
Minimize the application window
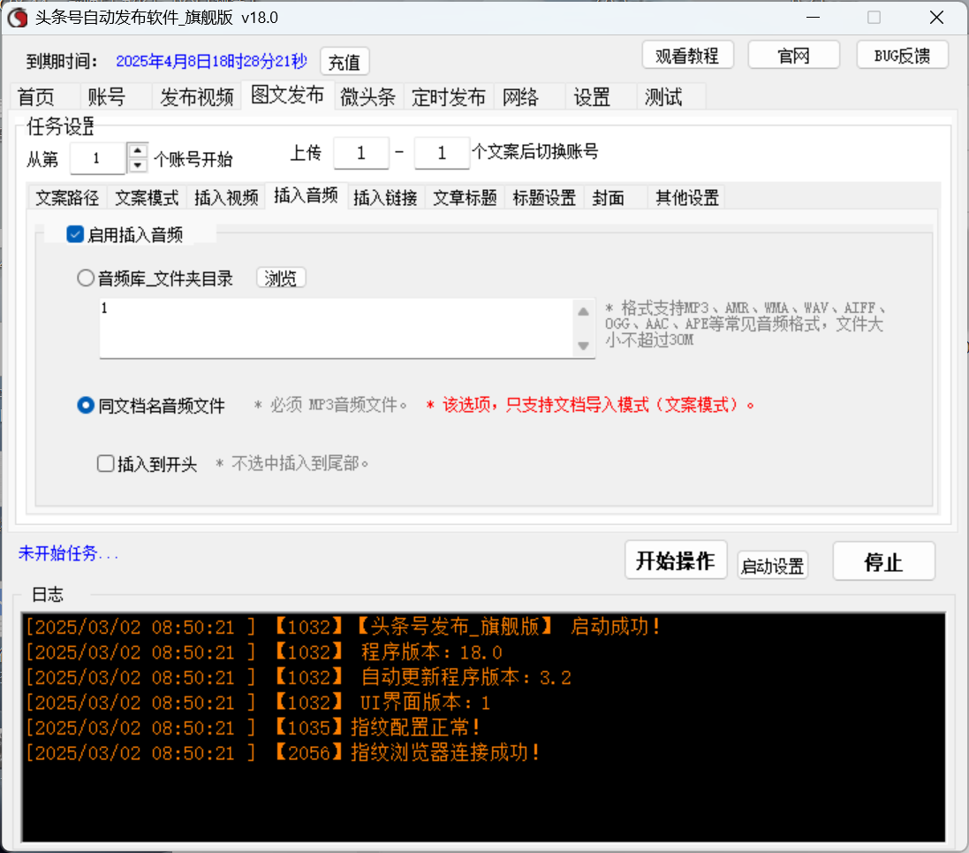pyautogui.click(x=814, y=18)
